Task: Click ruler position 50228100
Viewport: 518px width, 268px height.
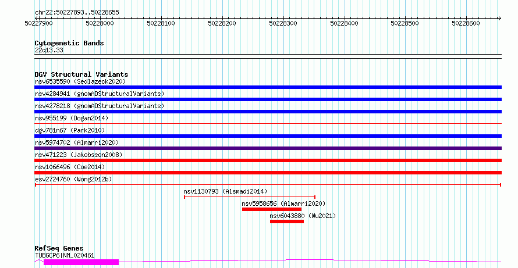Action: (161, 23)
